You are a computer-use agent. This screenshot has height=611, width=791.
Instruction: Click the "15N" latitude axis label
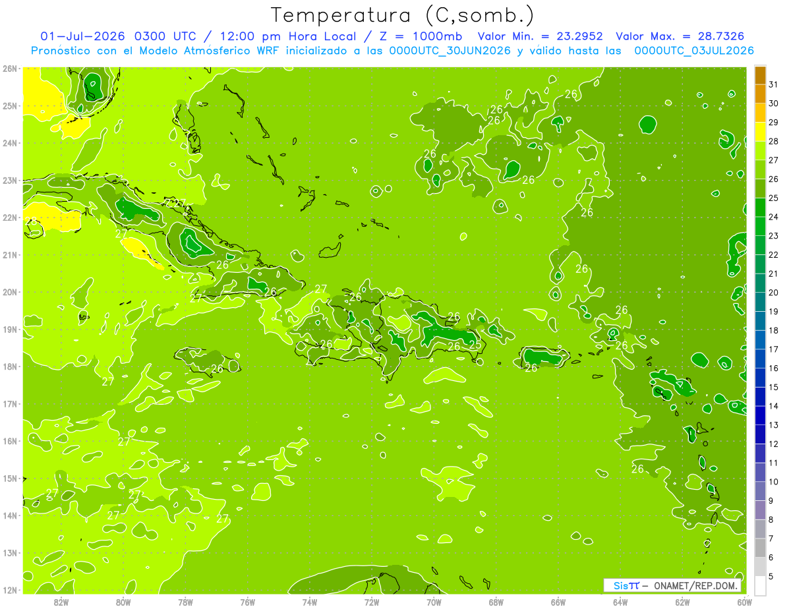coord(10,479)
